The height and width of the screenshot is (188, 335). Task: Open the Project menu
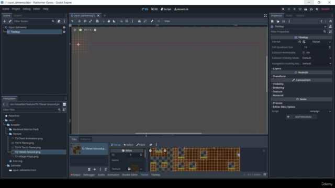coord(16,9)
